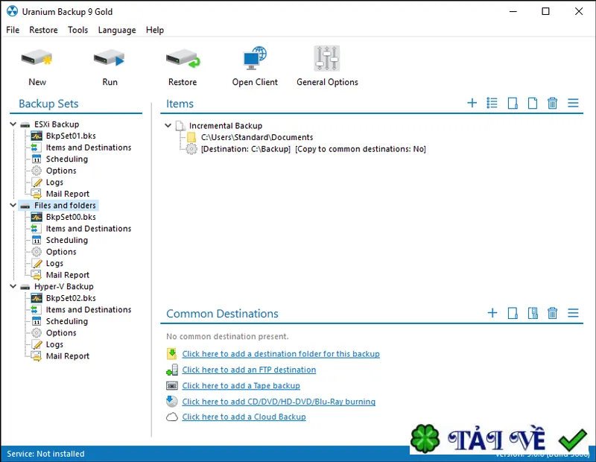Click the folder icon for C:\Users\Standard\Documents
The width and height of the screenshot is (596, 462).
pos(191,137)
